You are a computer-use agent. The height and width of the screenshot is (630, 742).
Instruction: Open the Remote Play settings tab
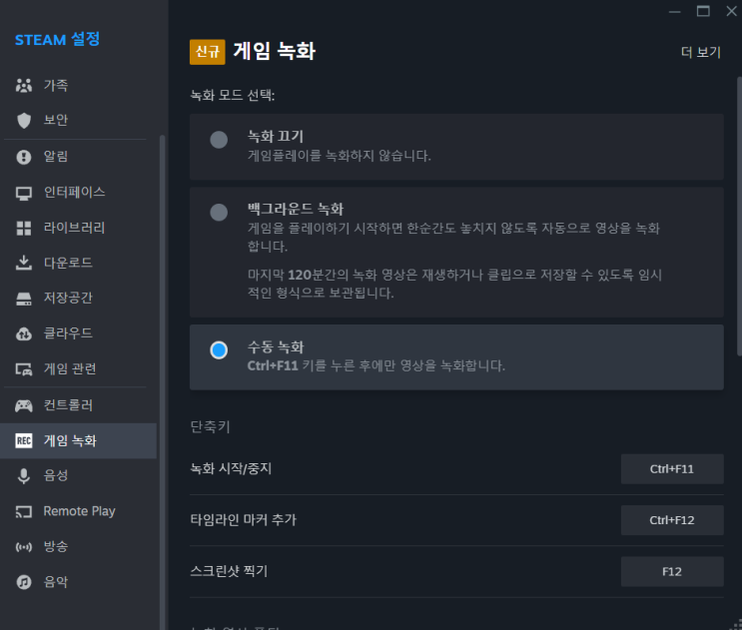[79, 511]
